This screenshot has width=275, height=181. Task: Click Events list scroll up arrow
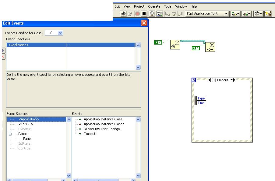[x=138, y=119]
